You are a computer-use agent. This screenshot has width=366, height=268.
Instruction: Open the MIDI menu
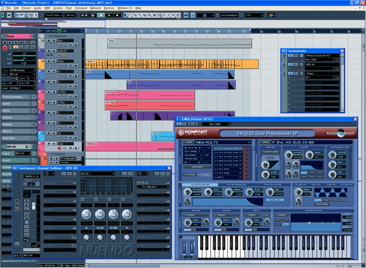47,8
